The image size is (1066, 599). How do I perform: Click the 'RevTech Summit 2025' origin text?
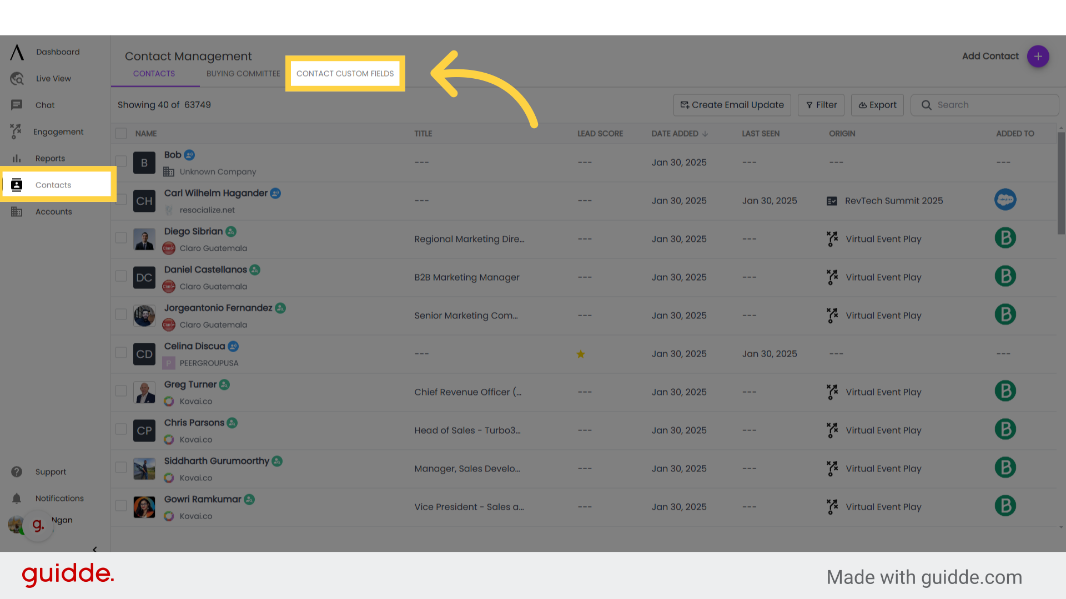point(894,201)
